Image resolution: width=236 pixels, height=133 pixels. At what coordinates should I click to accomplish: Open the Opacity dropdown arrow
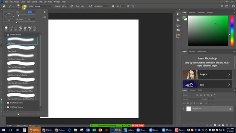pos(67,6)
